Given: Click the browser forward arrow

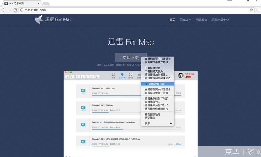Looking at the screenshot, I should pos(9,10).
